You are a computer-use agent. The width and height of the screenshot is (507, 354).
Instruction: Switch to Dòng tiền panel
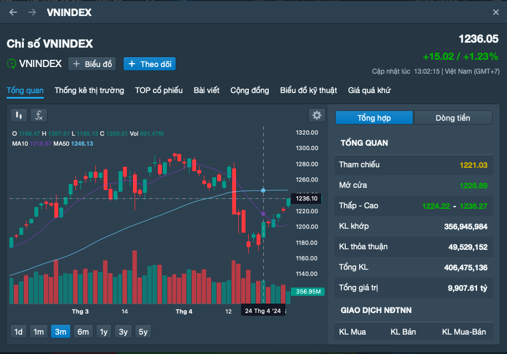click(453, 117)
